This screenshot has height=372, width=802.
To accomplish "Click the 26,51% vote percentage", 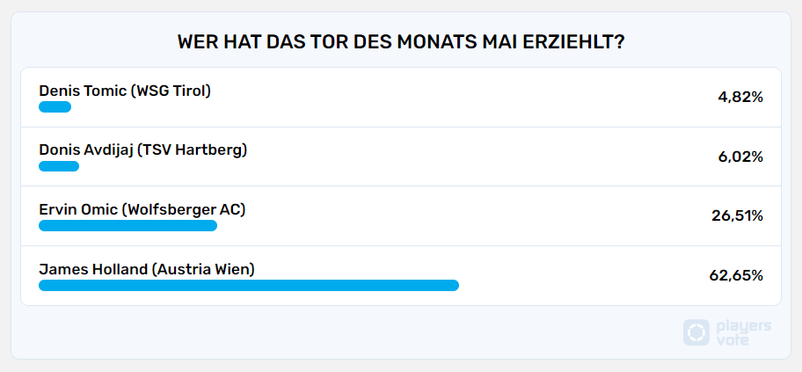I will click(737, 216).
